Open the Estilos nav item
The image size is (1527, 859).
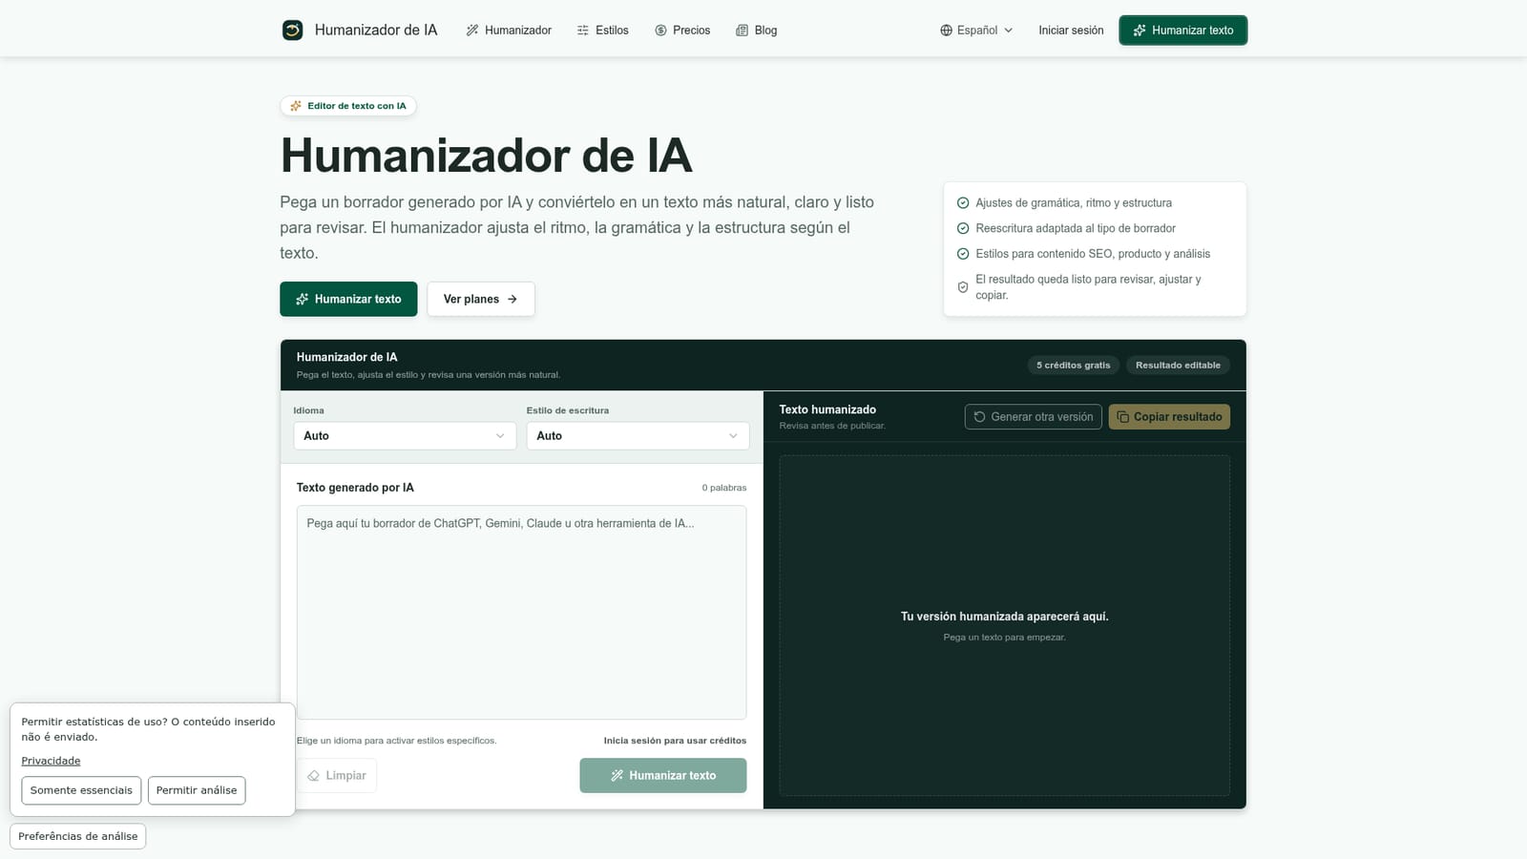point(603,31)
